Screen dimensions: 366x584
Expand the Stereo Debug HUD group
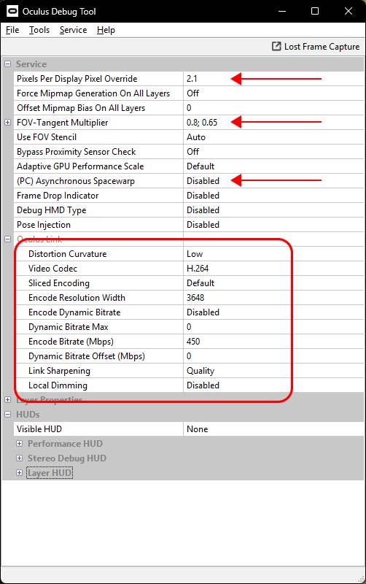20,458
